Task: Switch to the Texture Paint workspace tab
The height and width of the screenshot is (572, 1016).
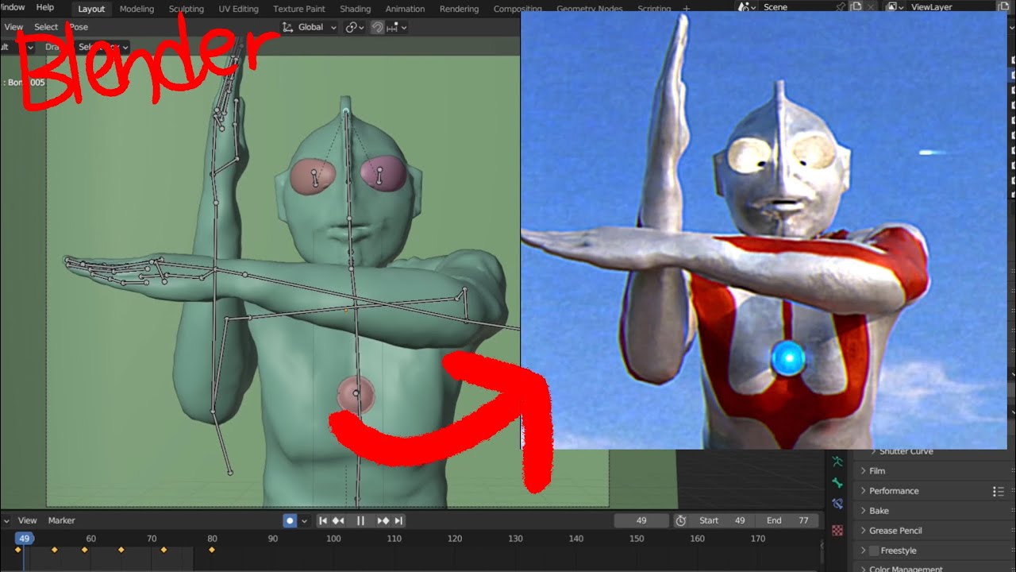Action: 299,9
